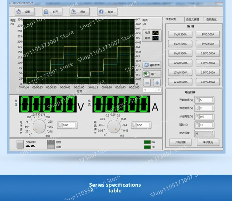
Task: Toggle the 远程/本地 remote-local switch
Action: [x=51, y=144]
